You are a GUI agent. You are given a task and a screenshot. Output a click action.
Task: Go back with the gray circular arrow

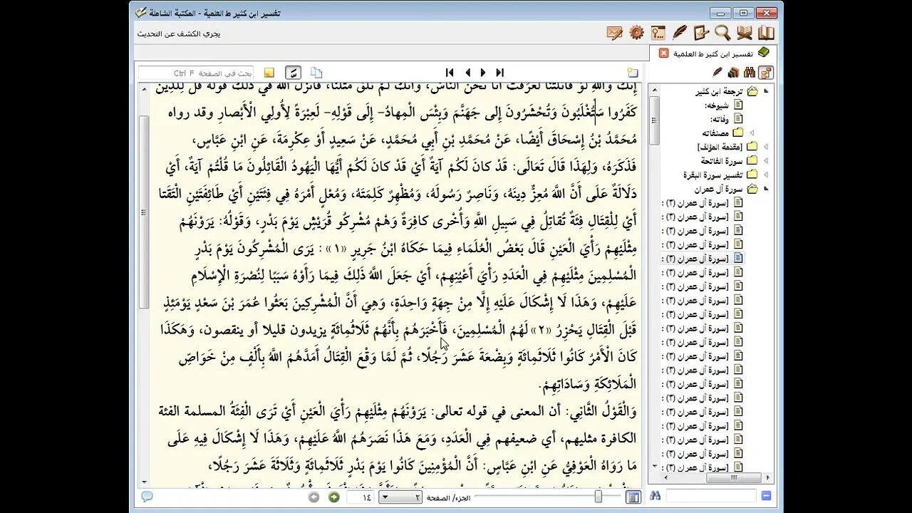click(x=313, y=497)
